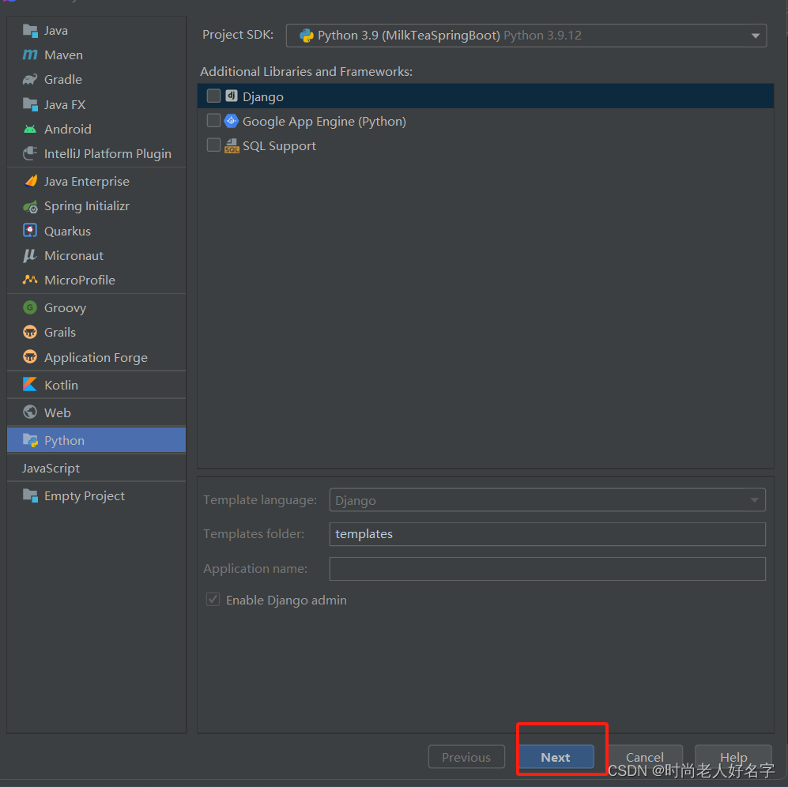Enable the Django framework checkbox

tap(213, 96)
